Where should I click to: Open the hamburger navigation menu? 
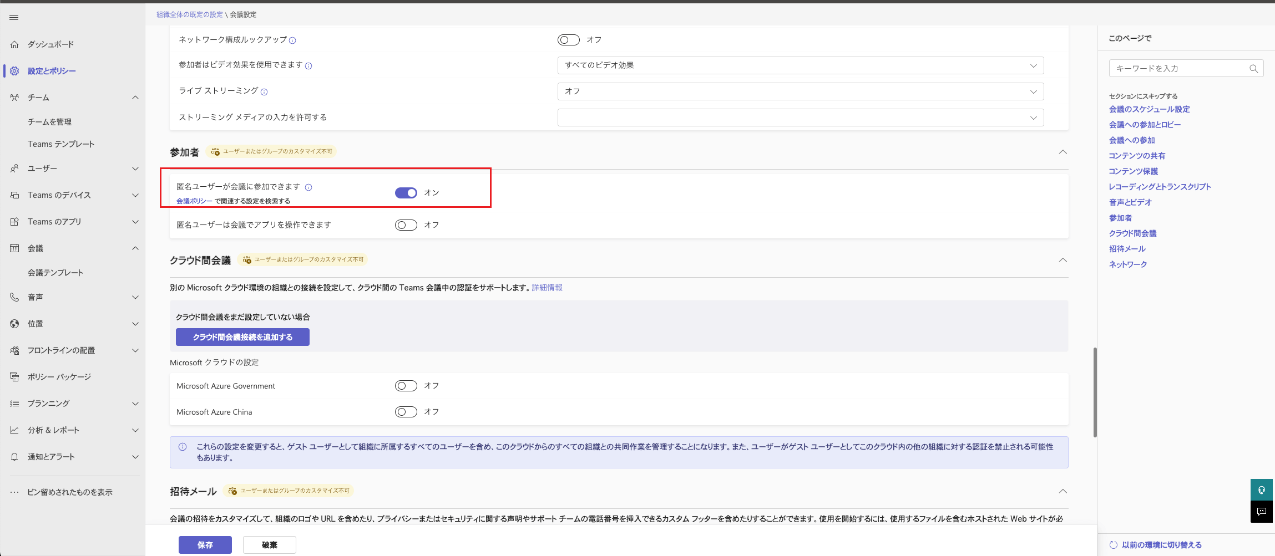tap(14, 18)
